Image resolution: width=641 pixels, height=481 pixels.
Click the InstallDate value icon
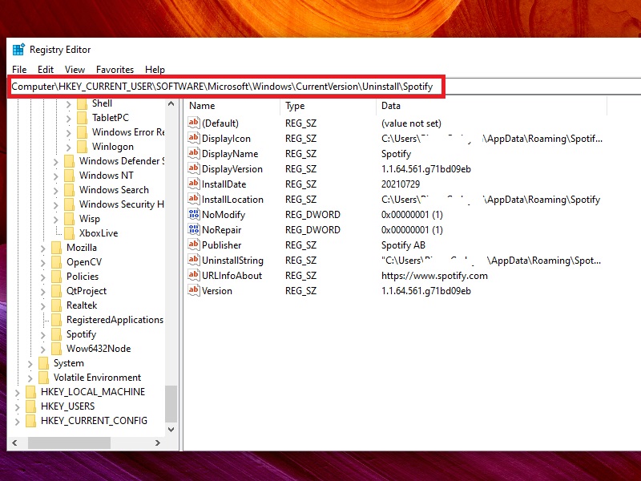[x=193, y=184]
